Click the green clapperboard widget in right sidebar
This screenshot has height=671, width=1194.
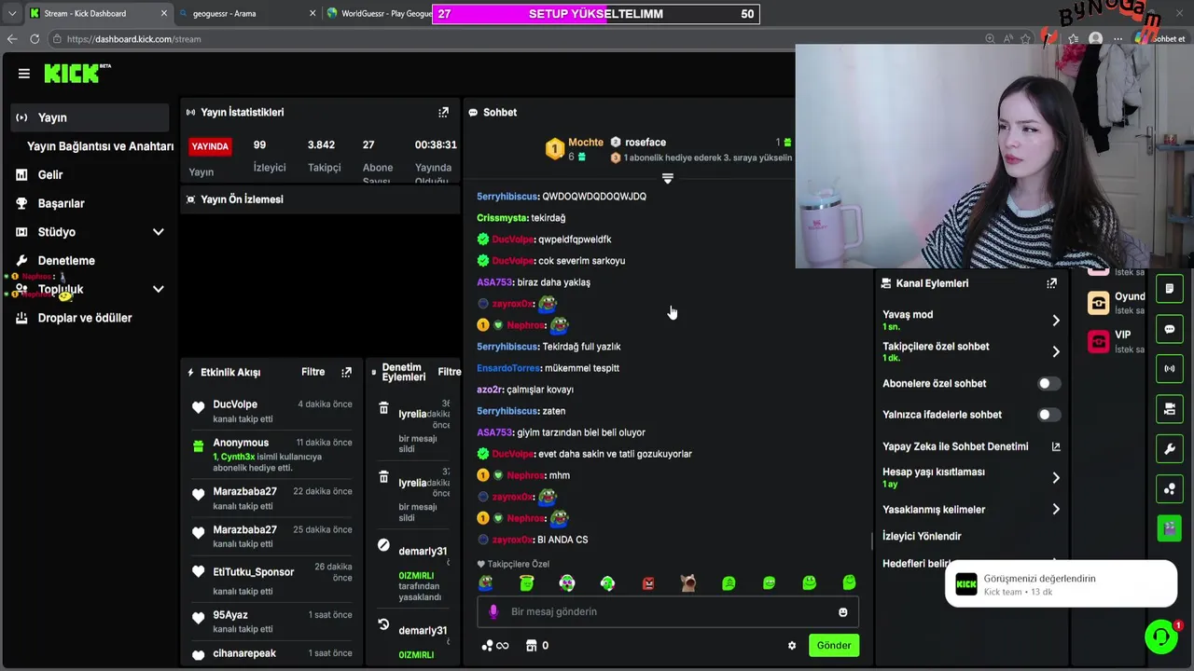1170,528
